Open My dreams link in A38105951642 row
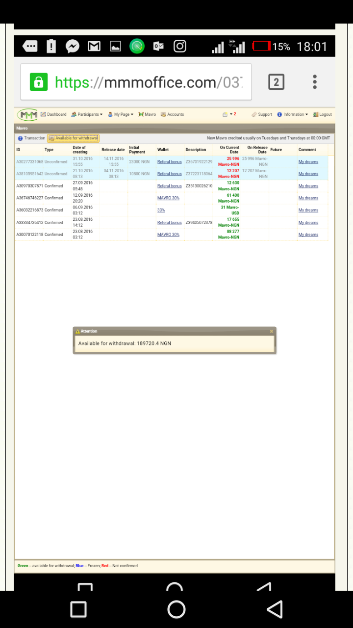This screenshot has width=353, height=628. (x=308, y=174)
